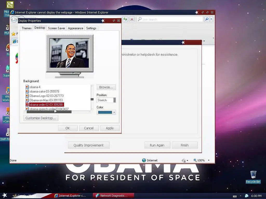Click Internet Explorer Back arrow button
The image size is (266, 199).
click(14, 19)
